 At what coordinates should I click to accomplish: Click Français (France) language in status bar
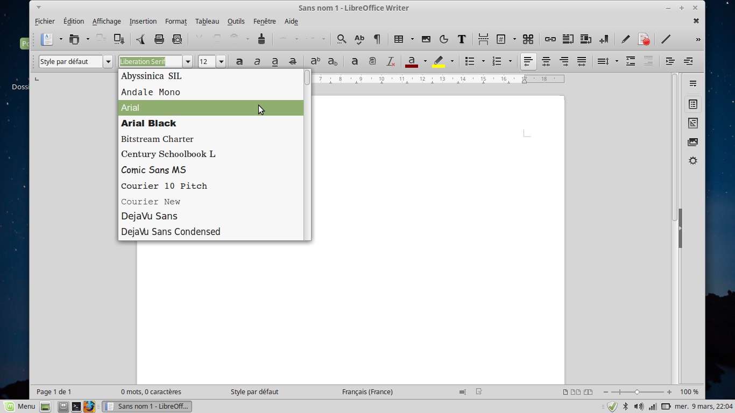tap(367, 392)
